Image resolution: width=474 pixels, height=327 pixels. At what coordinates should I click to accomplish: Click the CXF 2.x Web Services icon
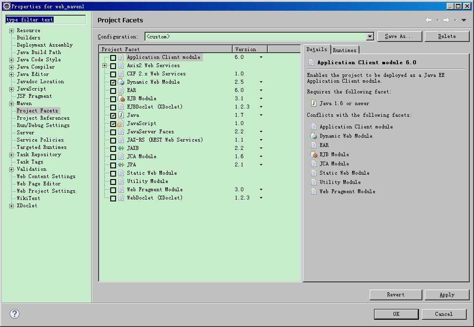(121, 73)
